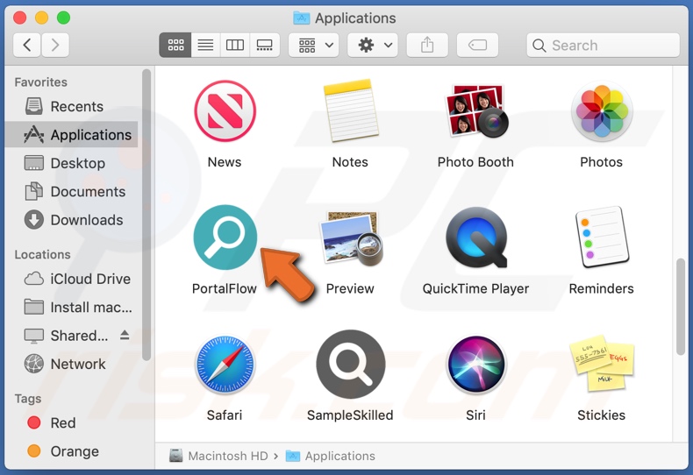Viewport: 693px width, 475px height.
Task: Select the Stickies app icon
Action: pos(602,364)
